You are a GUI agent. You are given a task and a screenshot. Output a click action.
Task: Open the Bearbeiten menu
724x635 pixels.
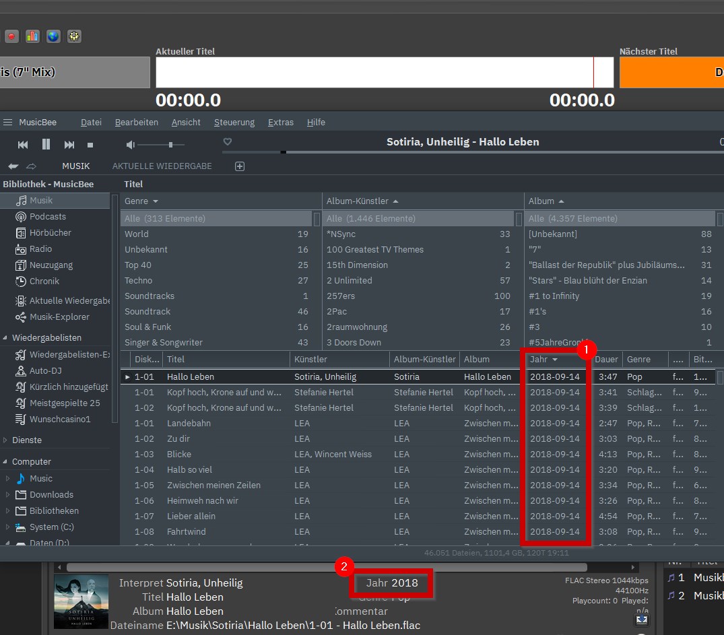point(136,123)
